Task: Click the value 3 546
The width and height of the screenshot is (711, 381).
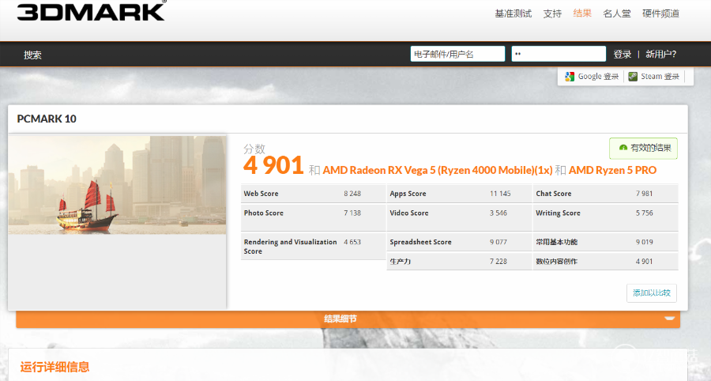Action: (498, 213)
